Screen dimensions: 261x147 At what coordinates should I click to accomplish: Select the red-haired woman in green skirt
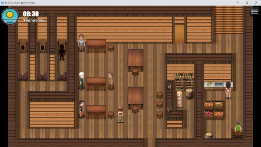[x=120, y=114]
